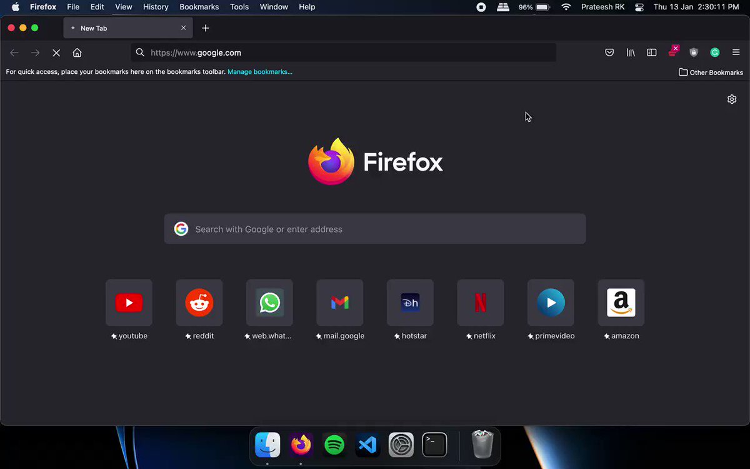Click the date and time display

click(x=696, y=7)
